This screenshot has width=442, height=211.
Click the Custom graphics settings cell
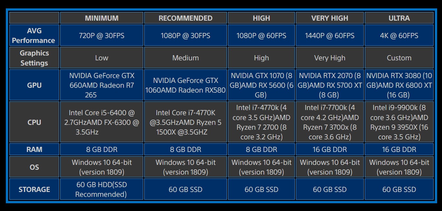(399, 58)
